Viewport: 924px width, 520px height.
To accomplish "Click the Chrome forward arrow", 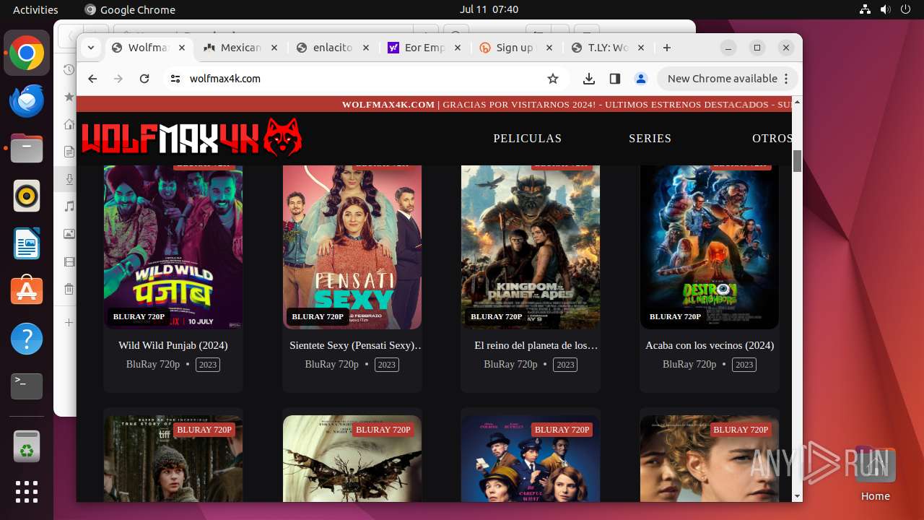I will 118,79.
